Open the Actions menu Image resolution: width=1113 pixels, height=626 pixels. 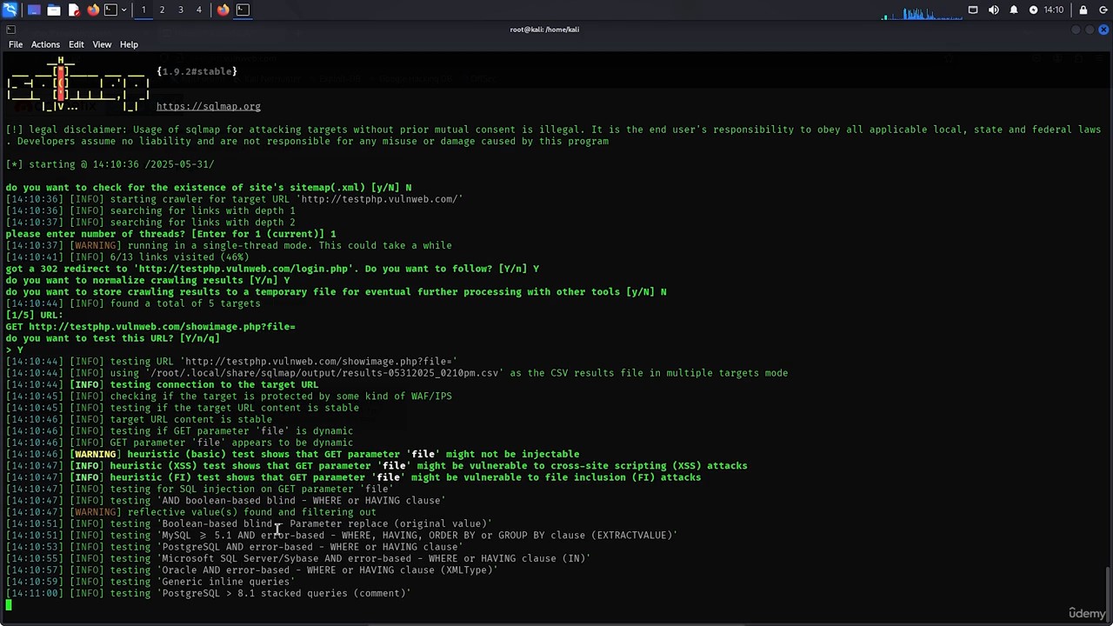coord(45,44)
